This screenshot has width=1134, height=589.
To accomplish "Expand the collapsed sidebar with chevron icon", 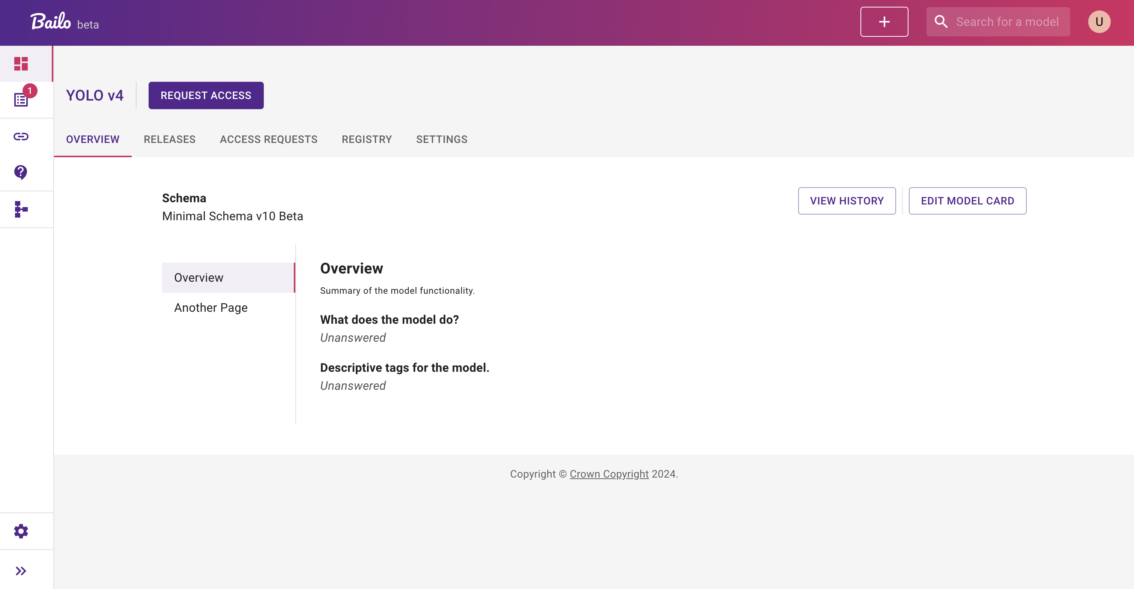I will 21,571.
